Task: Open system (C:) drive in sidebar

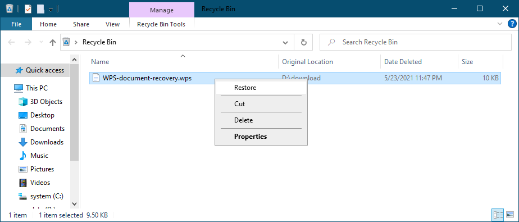Action: [x=47, y=196]
